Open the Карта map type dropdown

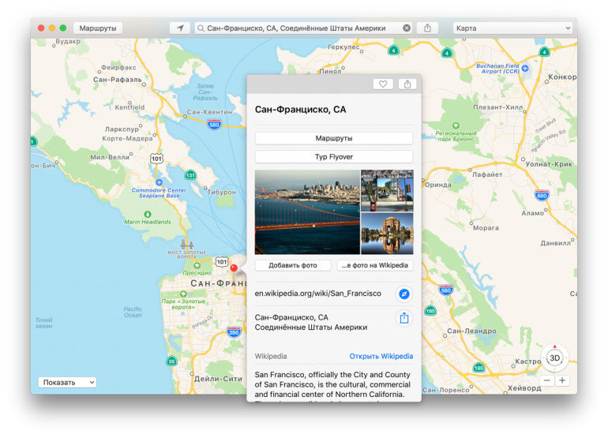(x=512, y=28)
